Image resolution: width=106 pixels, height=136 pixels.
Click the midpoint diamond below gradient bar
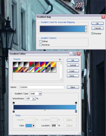pyautogui.click(x=45, y=110)
